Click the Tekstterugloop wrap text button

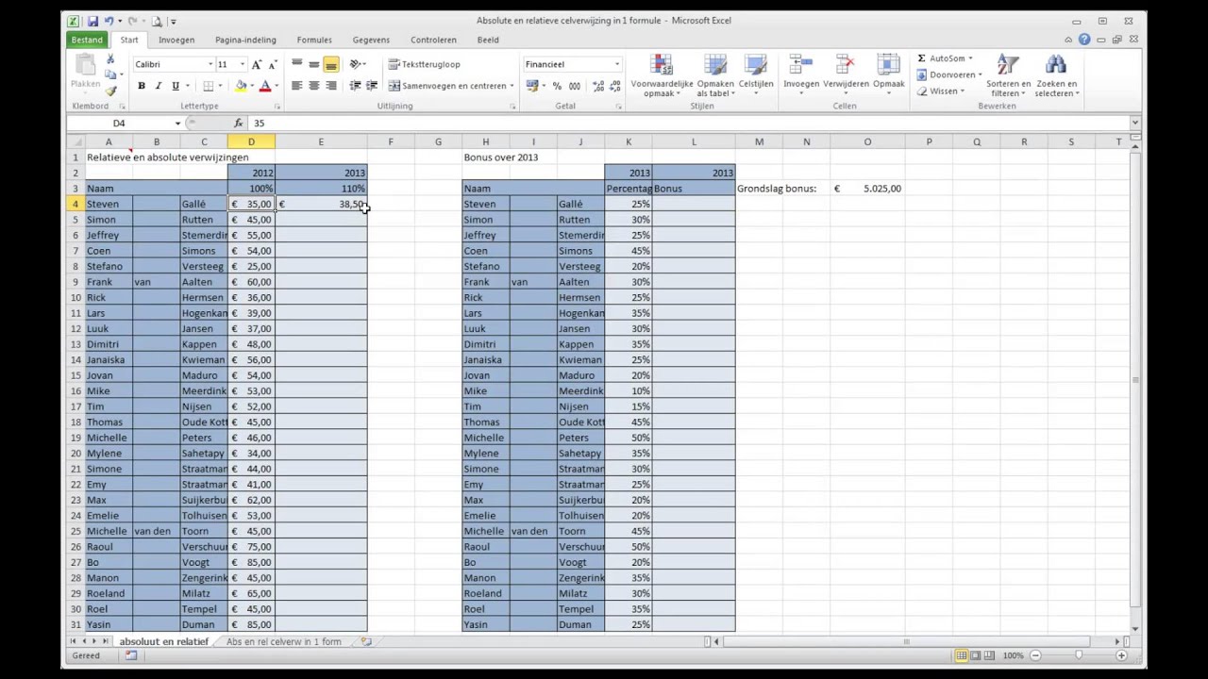(425, 64)
